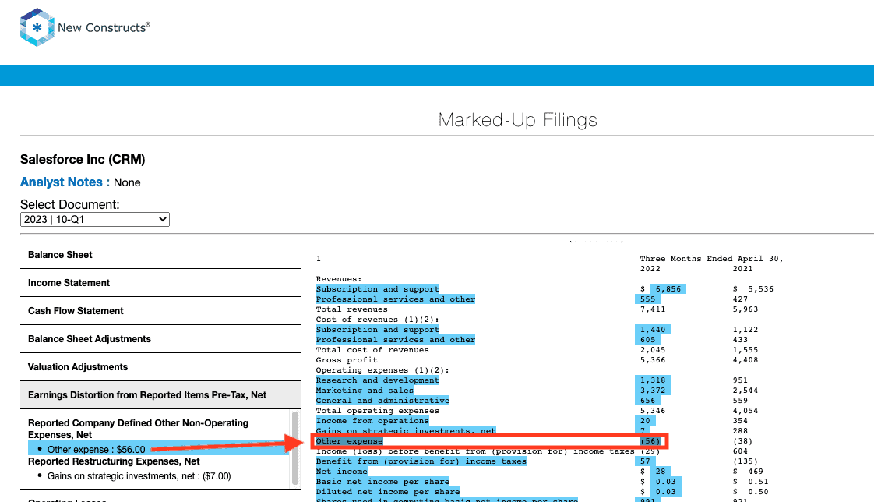The width and height of the screenshot is (874, 502).
Task: Click the sidebar panel scrollbar
Action: pyautogui.click(x=295, y=448)
